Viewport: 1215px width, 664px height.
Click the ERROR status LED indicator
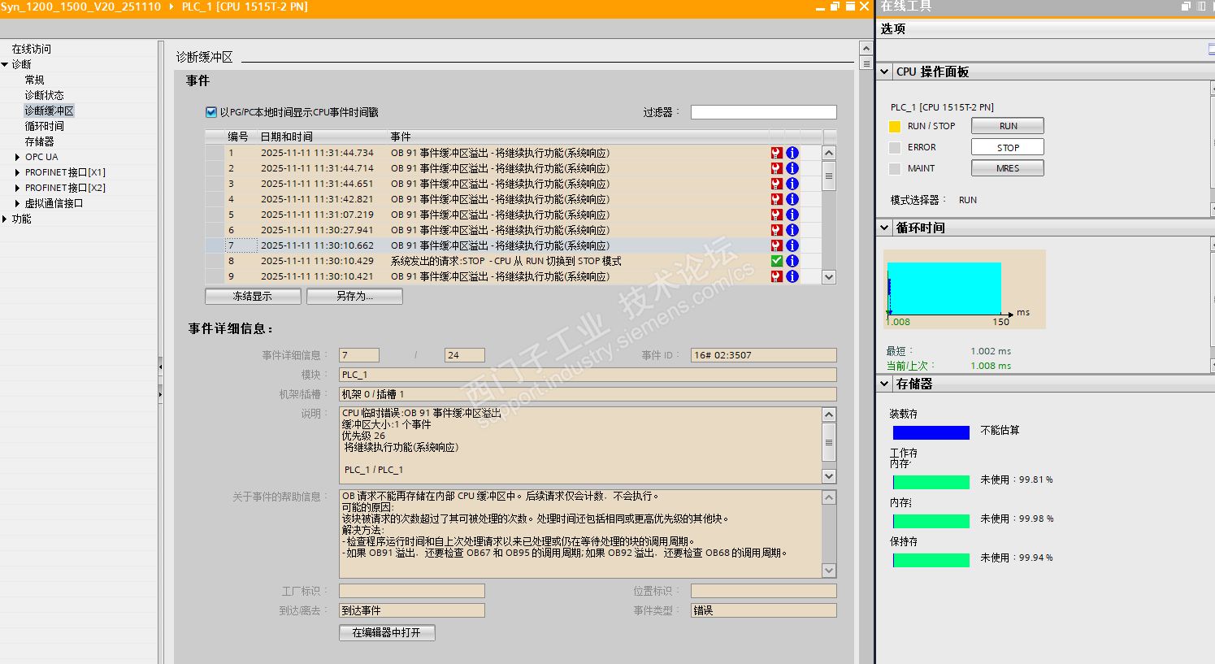pyautogui.click(x=895, y=148)
